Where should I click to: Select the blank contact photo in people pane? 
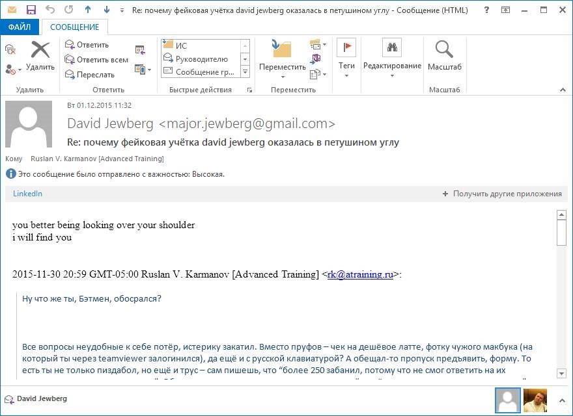[x=508, y=400]
